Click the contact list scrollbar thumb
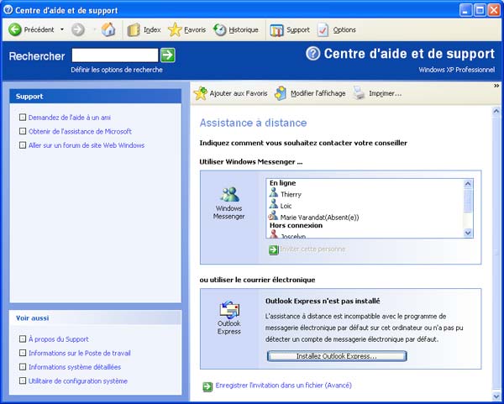The image size is (504, 404). (x=468, y=201)
